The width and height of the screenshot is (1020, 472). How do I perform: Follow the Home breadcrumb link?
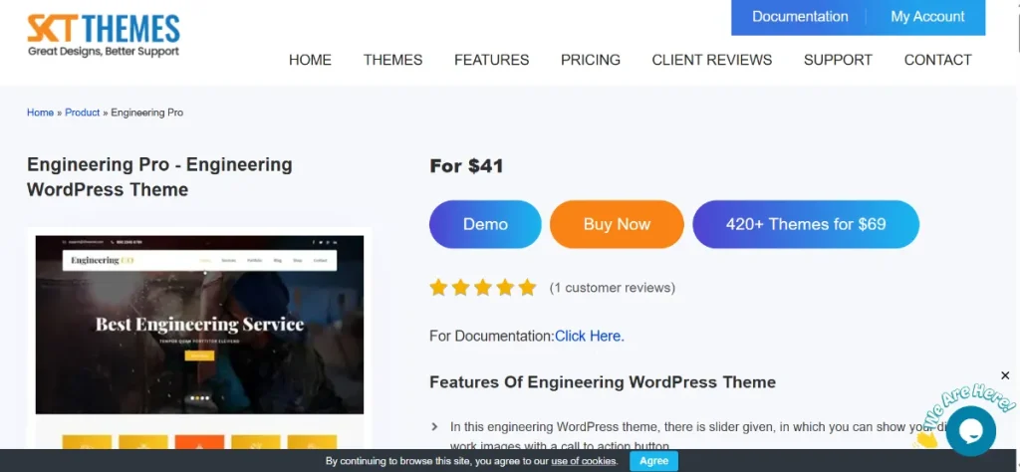click(40, 113)
